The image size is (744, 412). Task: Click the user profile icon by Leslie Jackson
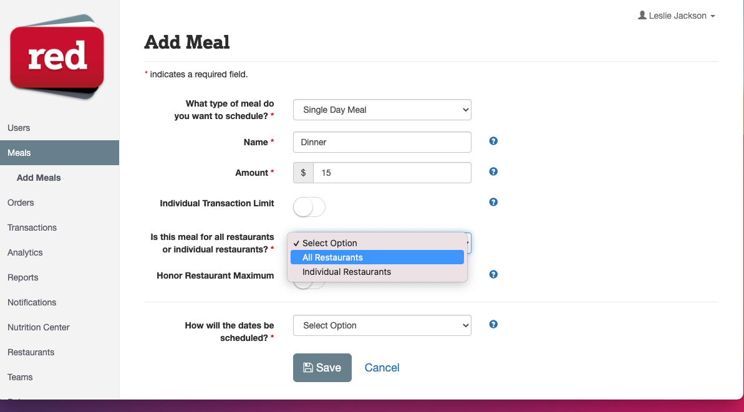642,15
